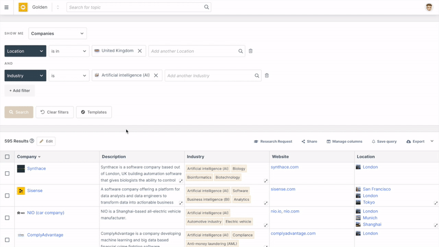This screenshot has width=439, height=247.
Task: Expand the Sisense location cell
Action: pyautogui.click(x=436, y=203)
